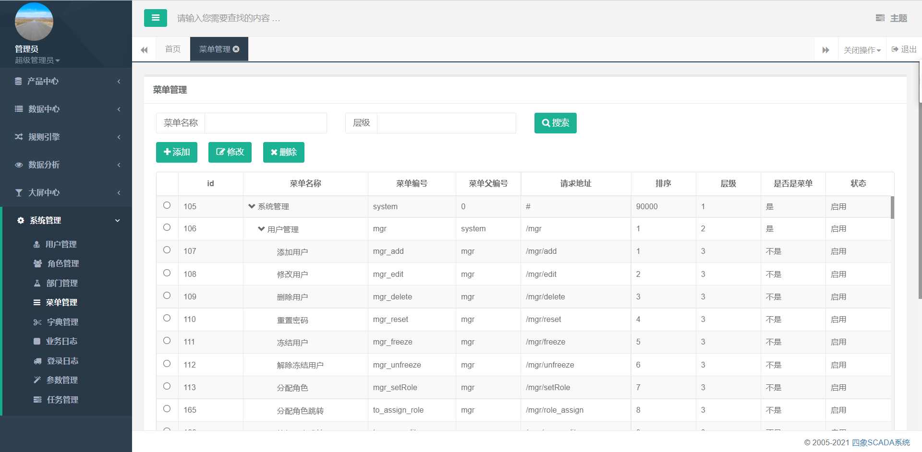Select the radio button for row 113
Image resolution: width=922 pixels, height=452 pixels.
click(167, 386)
